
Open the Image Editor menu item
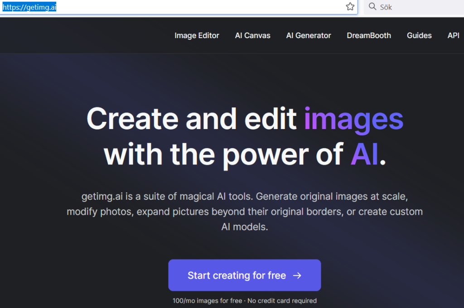pos(197,35)
